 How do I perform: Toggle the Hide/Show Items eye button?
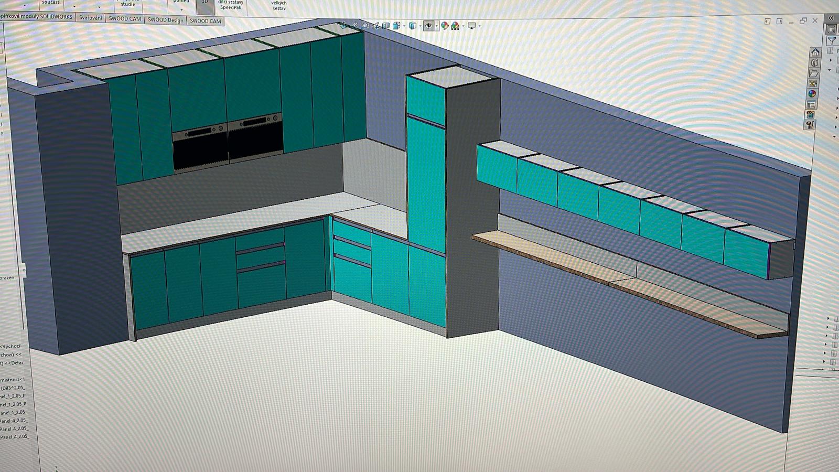(428, 26)
